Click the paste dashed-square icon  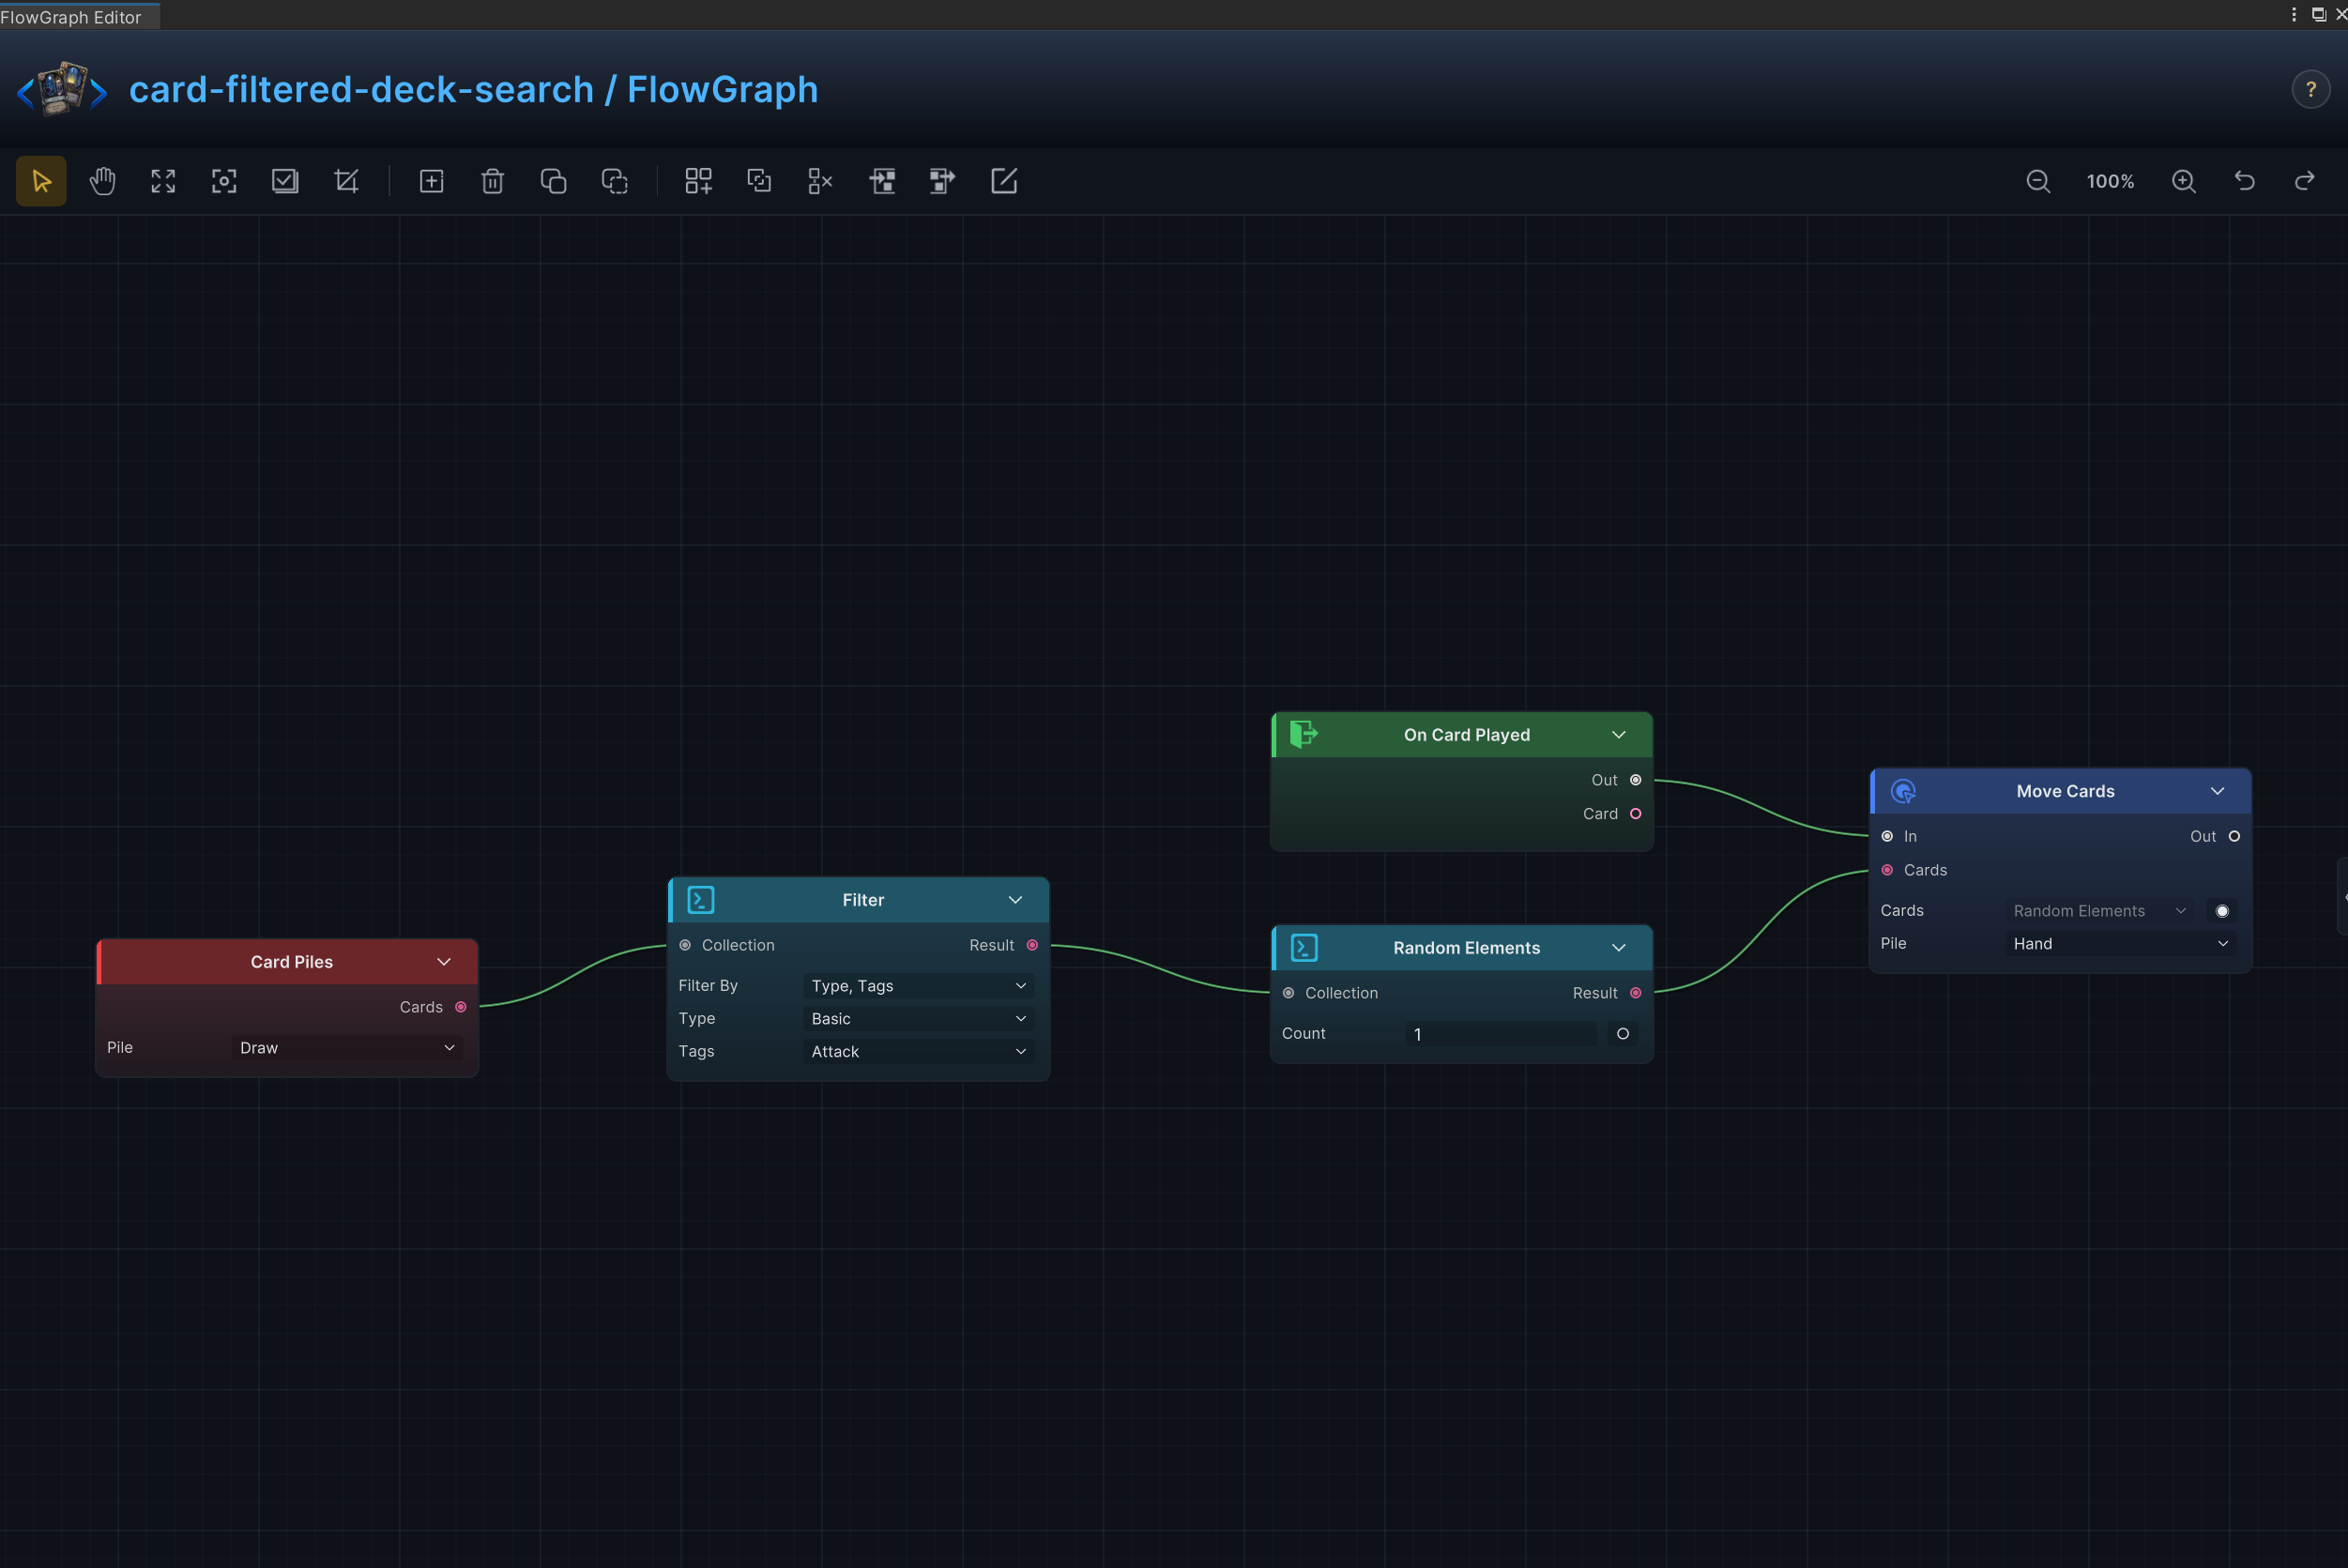(614, 181)
